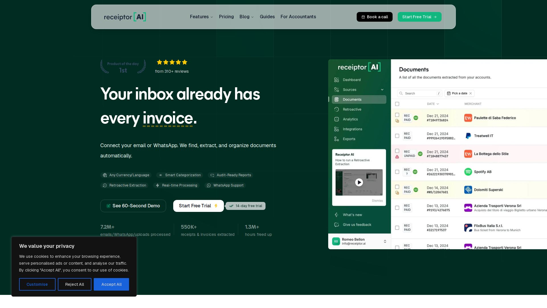The width and height of the screenshot is (547, 308).
Task: Open the Dashboard section in the sidebar
Action: click(352, 80)
